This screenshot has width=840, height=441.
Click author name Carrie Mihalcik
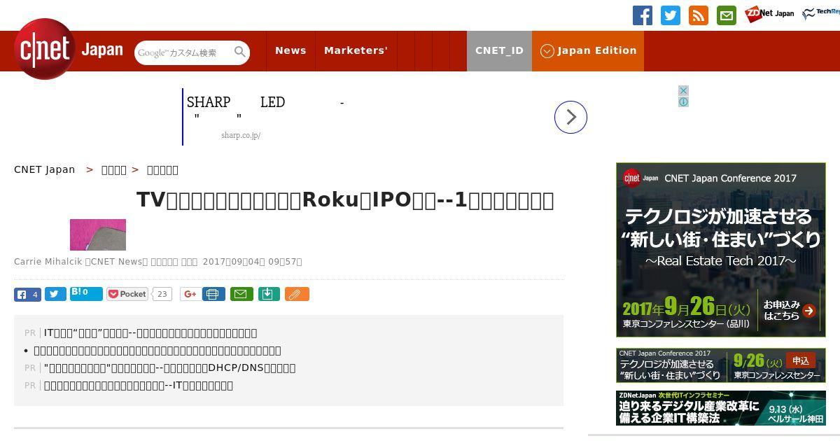point(48,262)
